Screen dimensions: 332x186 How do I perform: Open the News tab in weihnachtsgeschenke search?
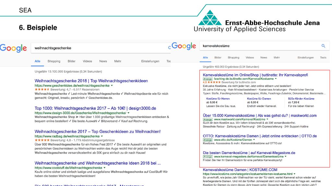[103, 61]
